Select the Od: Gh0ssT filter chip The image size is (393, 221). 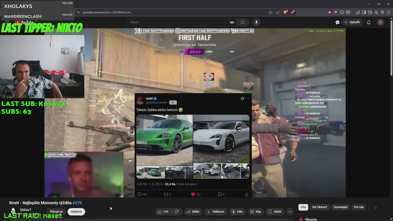[320, 207]
